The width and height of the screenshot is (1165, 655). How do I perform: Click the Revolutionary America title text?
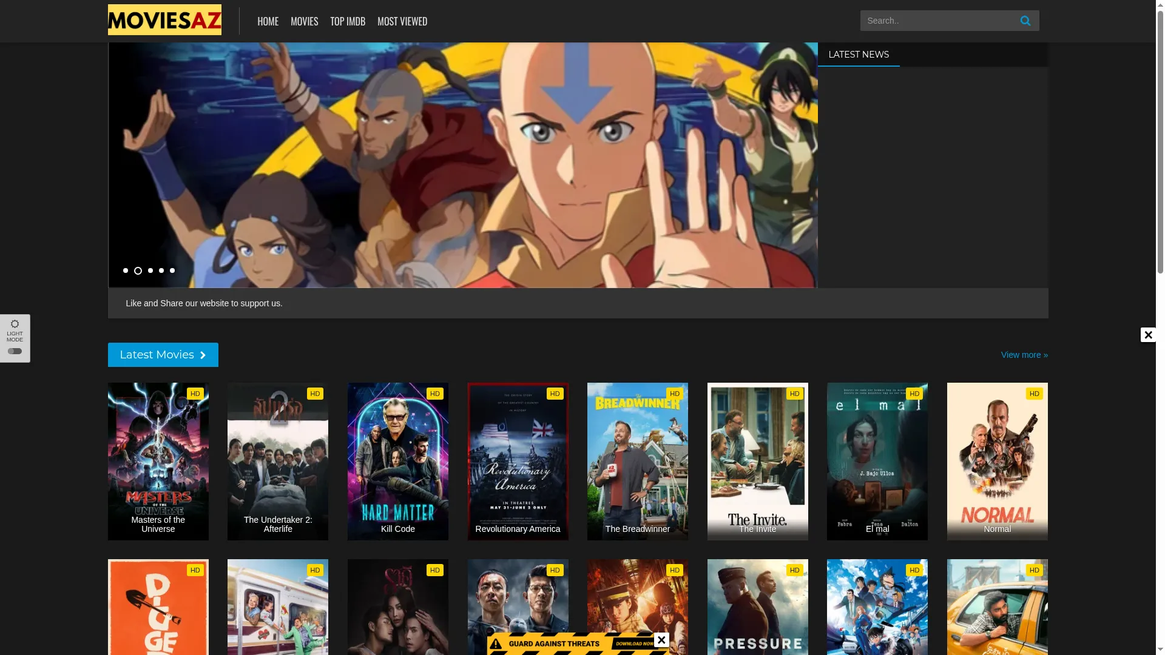[518, 529]
